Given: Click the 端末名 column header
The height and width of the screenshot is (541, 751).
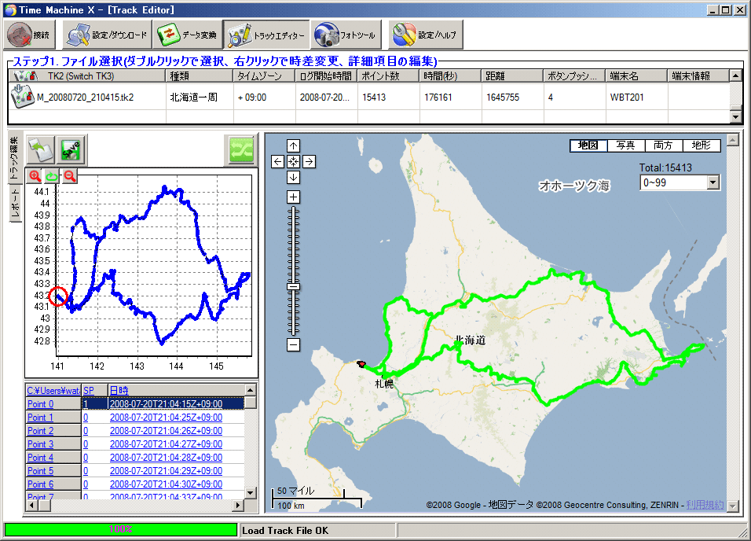Looking at the screenshot, I should (636, 75).
